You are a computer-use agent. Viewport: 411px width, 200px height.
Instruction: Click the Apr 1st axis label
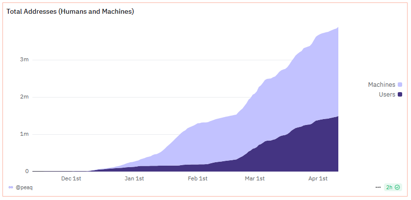(317, 178)
